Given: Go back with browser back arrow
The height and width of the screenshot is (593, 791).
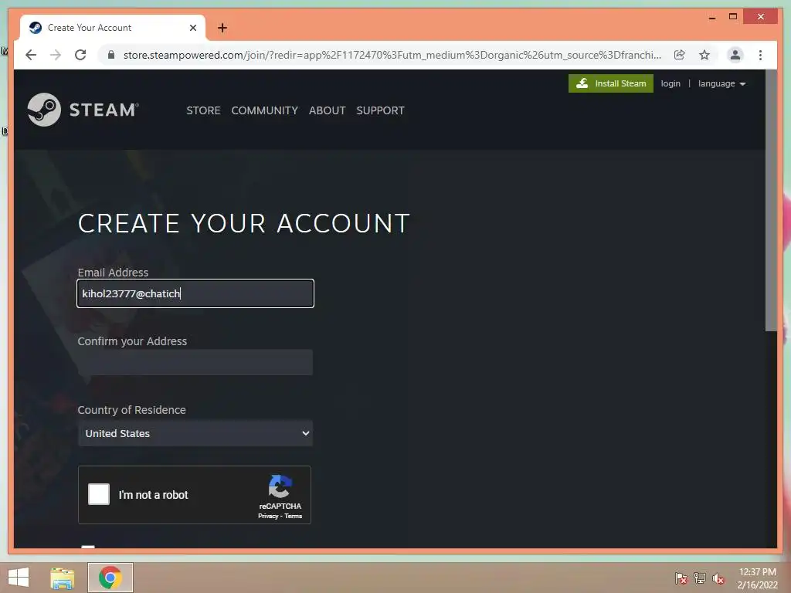Looking at the screenshot, I should click(31, 55).
